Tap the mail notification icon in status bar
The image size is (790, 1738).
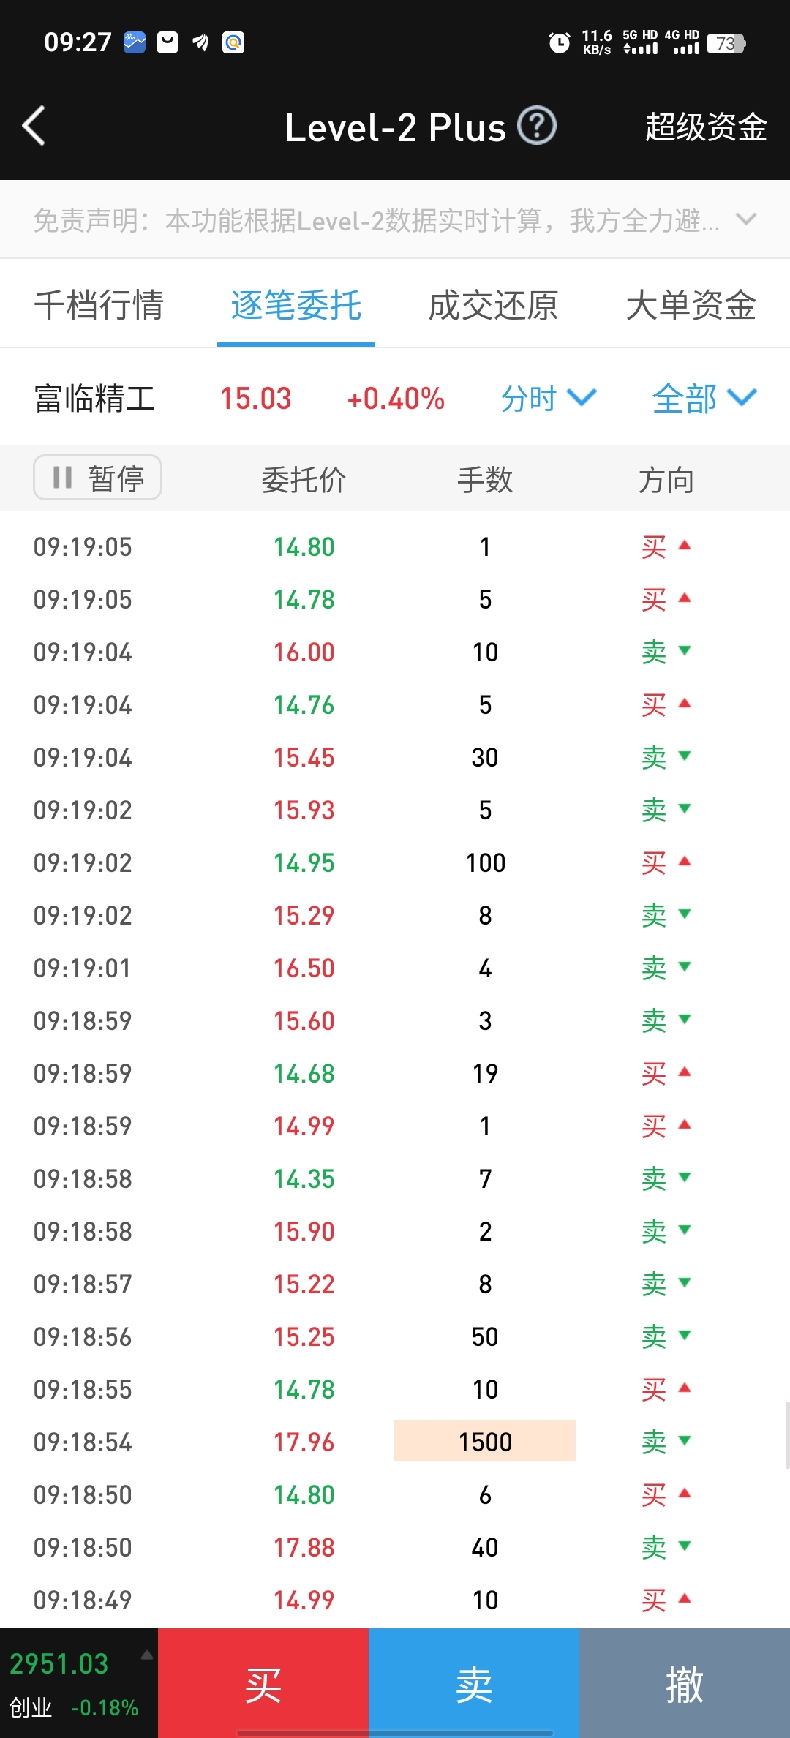pyautogui.click(x=168, y=42)
